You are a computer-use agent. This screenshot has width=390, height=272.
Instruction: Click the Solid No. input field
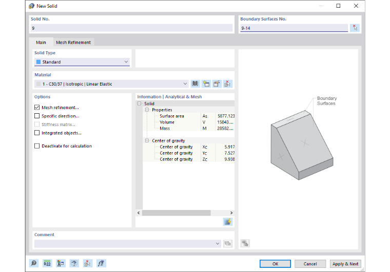coord(131,28)
